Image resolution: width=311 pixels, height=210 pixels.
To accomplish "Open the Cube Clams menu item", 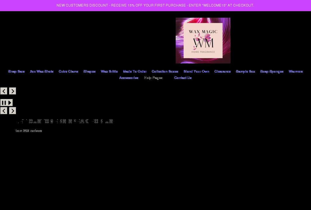I will tap(68, 71).
